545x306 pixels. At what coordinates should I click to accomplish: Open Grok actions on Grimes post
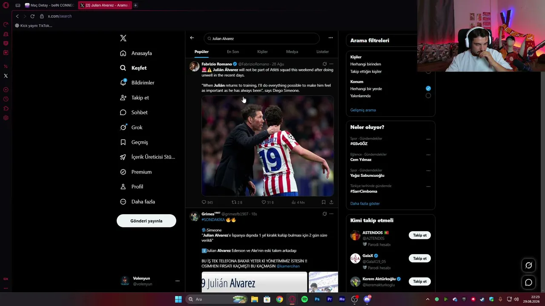pyautogui.click(x=324, y=214)
